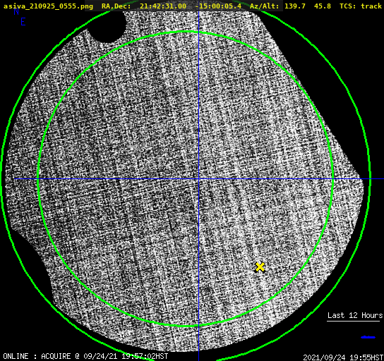
Task: Click the Az/Alt label in header
Action: click(x=264, y=6)
